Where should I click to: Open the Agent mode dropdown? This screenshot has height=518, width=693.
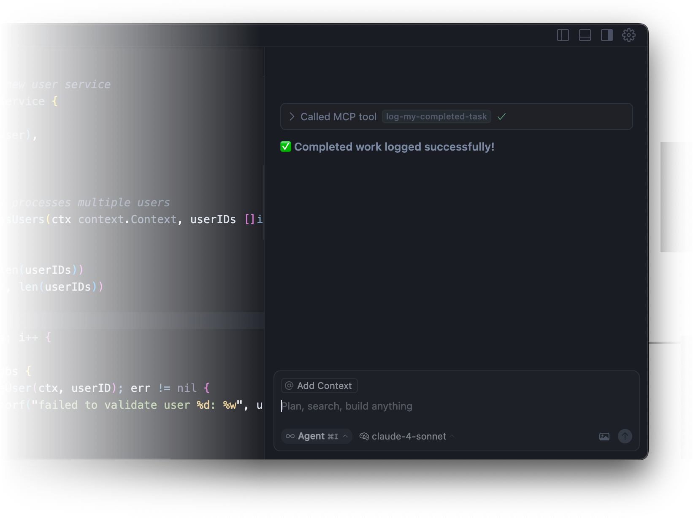tap(317, 436)
